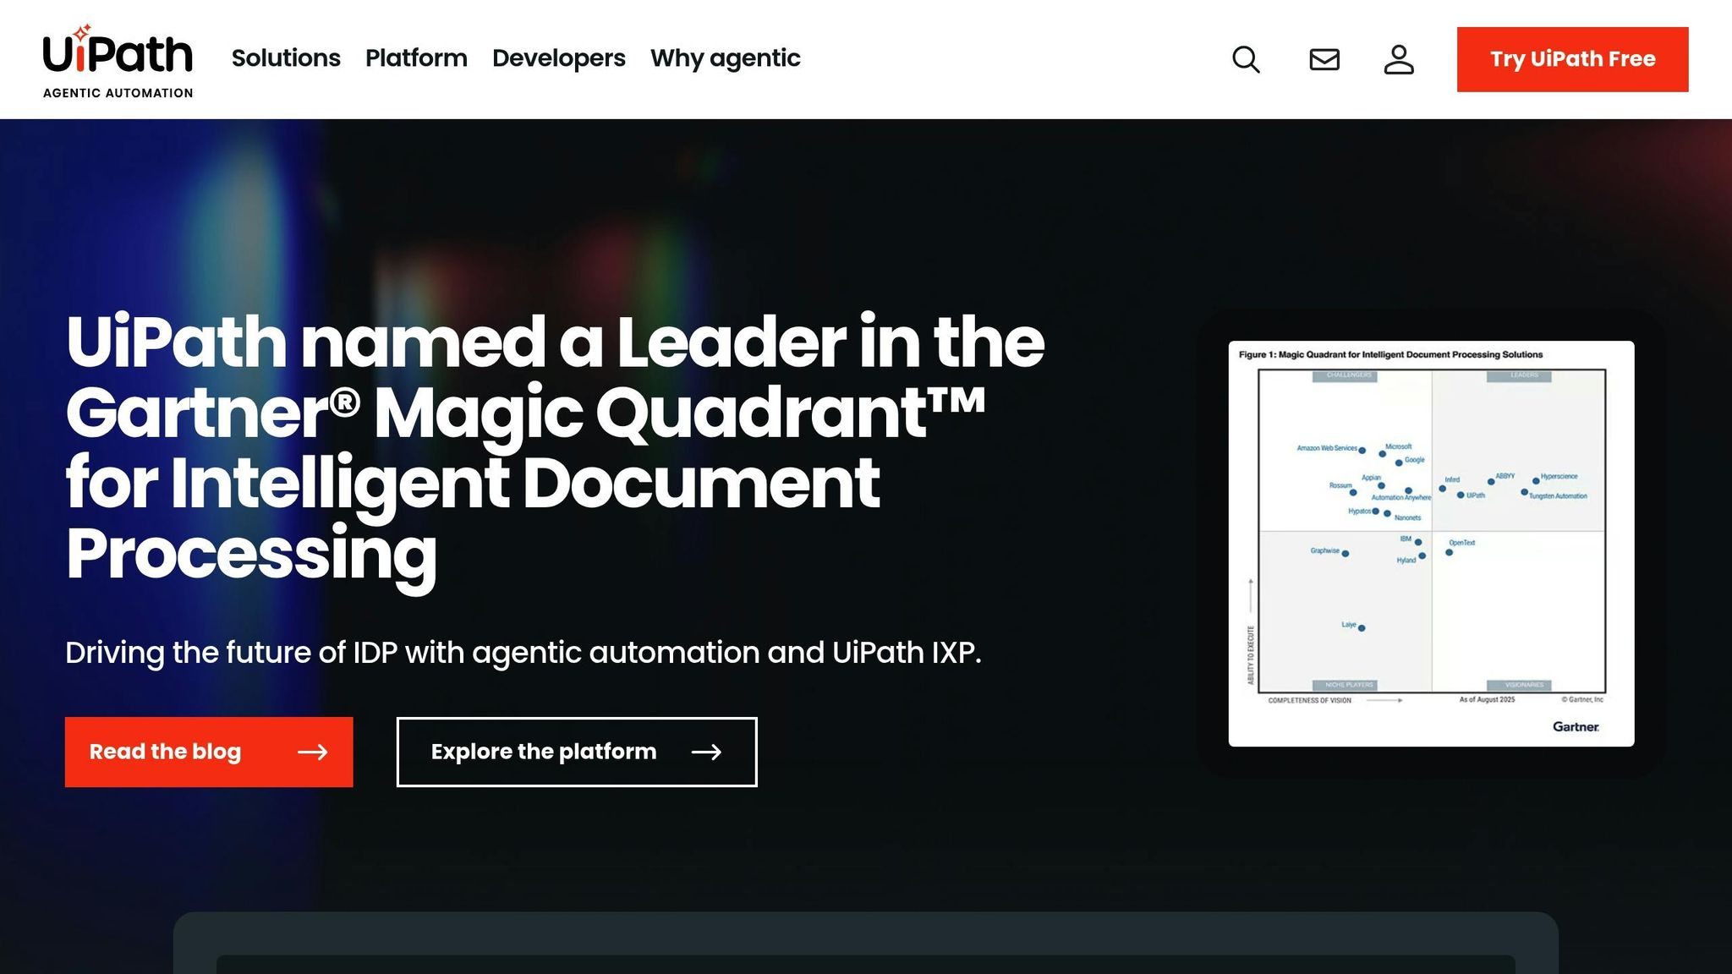Click the arrow on Explore the platform

709,752
